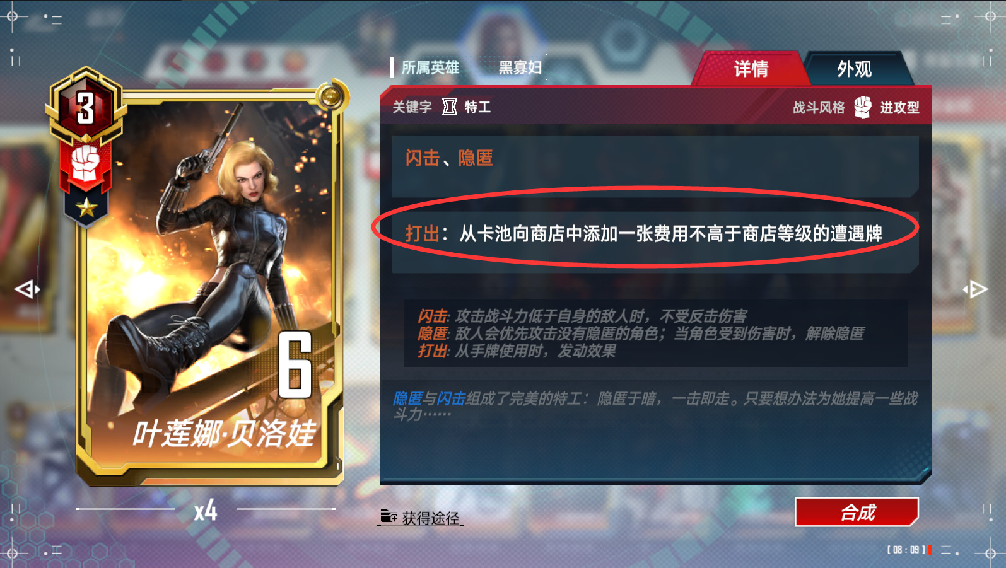The image size is (1006, 568).
Task: Click the 黑寡妇 hero name
Action: pyautogui.click(x=520, y=67)
